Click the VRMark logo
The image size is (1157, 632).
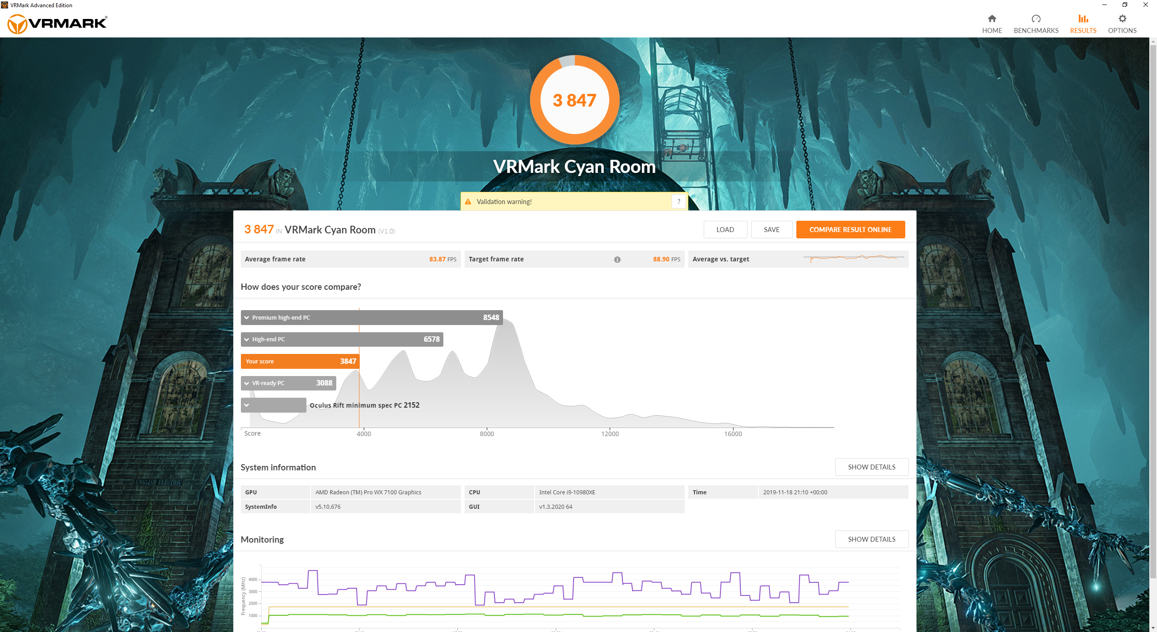click(57, 23)
